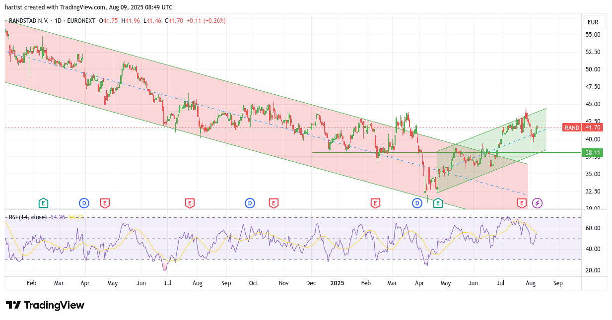This screenshot has width=612, height=320.
Task: Open the green earnings marker in April 2025
Action: 438,203
